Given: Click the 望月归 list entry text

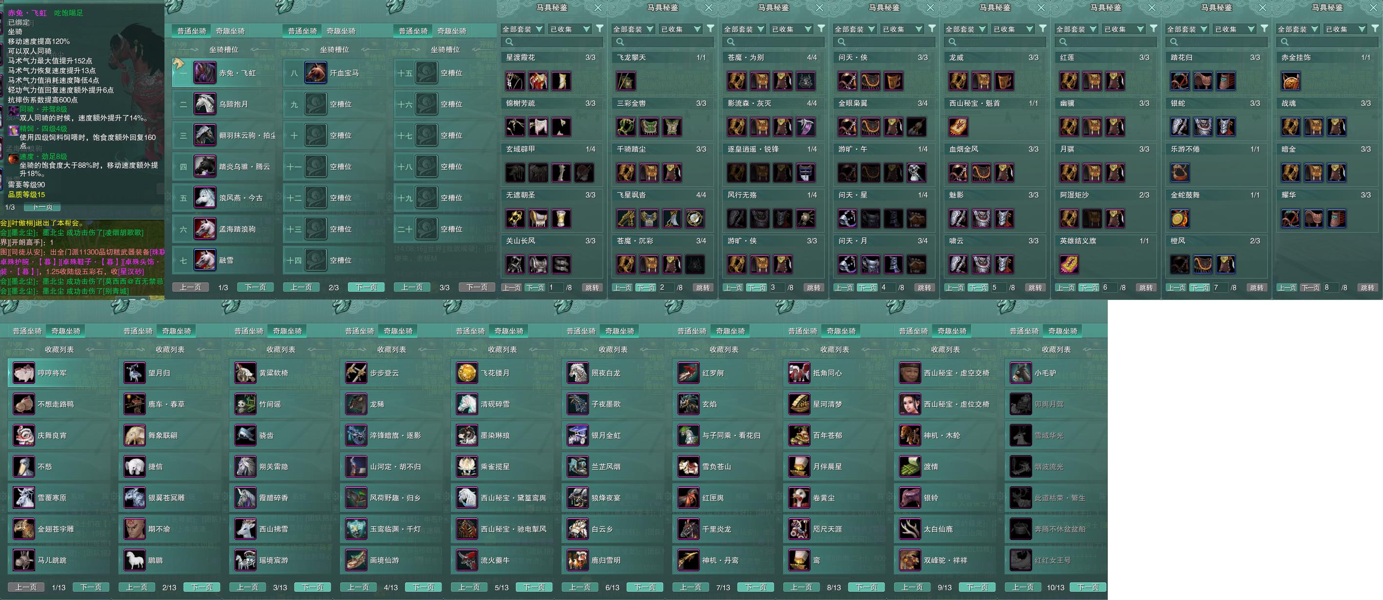Looking at the screenshot, I should (x=160, y=373).
